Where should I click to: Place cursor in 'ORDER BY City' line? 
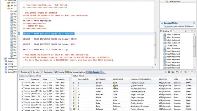(45, 49)
